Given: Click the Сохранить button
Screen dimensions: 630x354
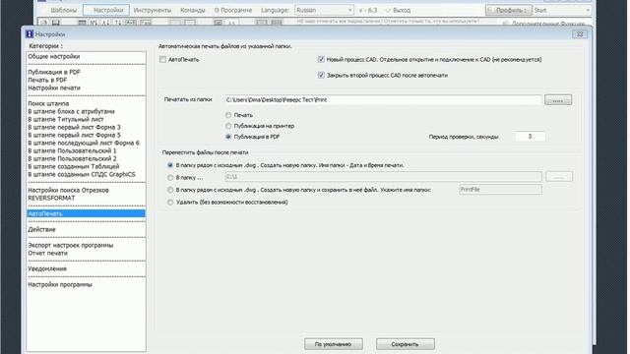Looking at the screenshot, I should pos(405,344).
